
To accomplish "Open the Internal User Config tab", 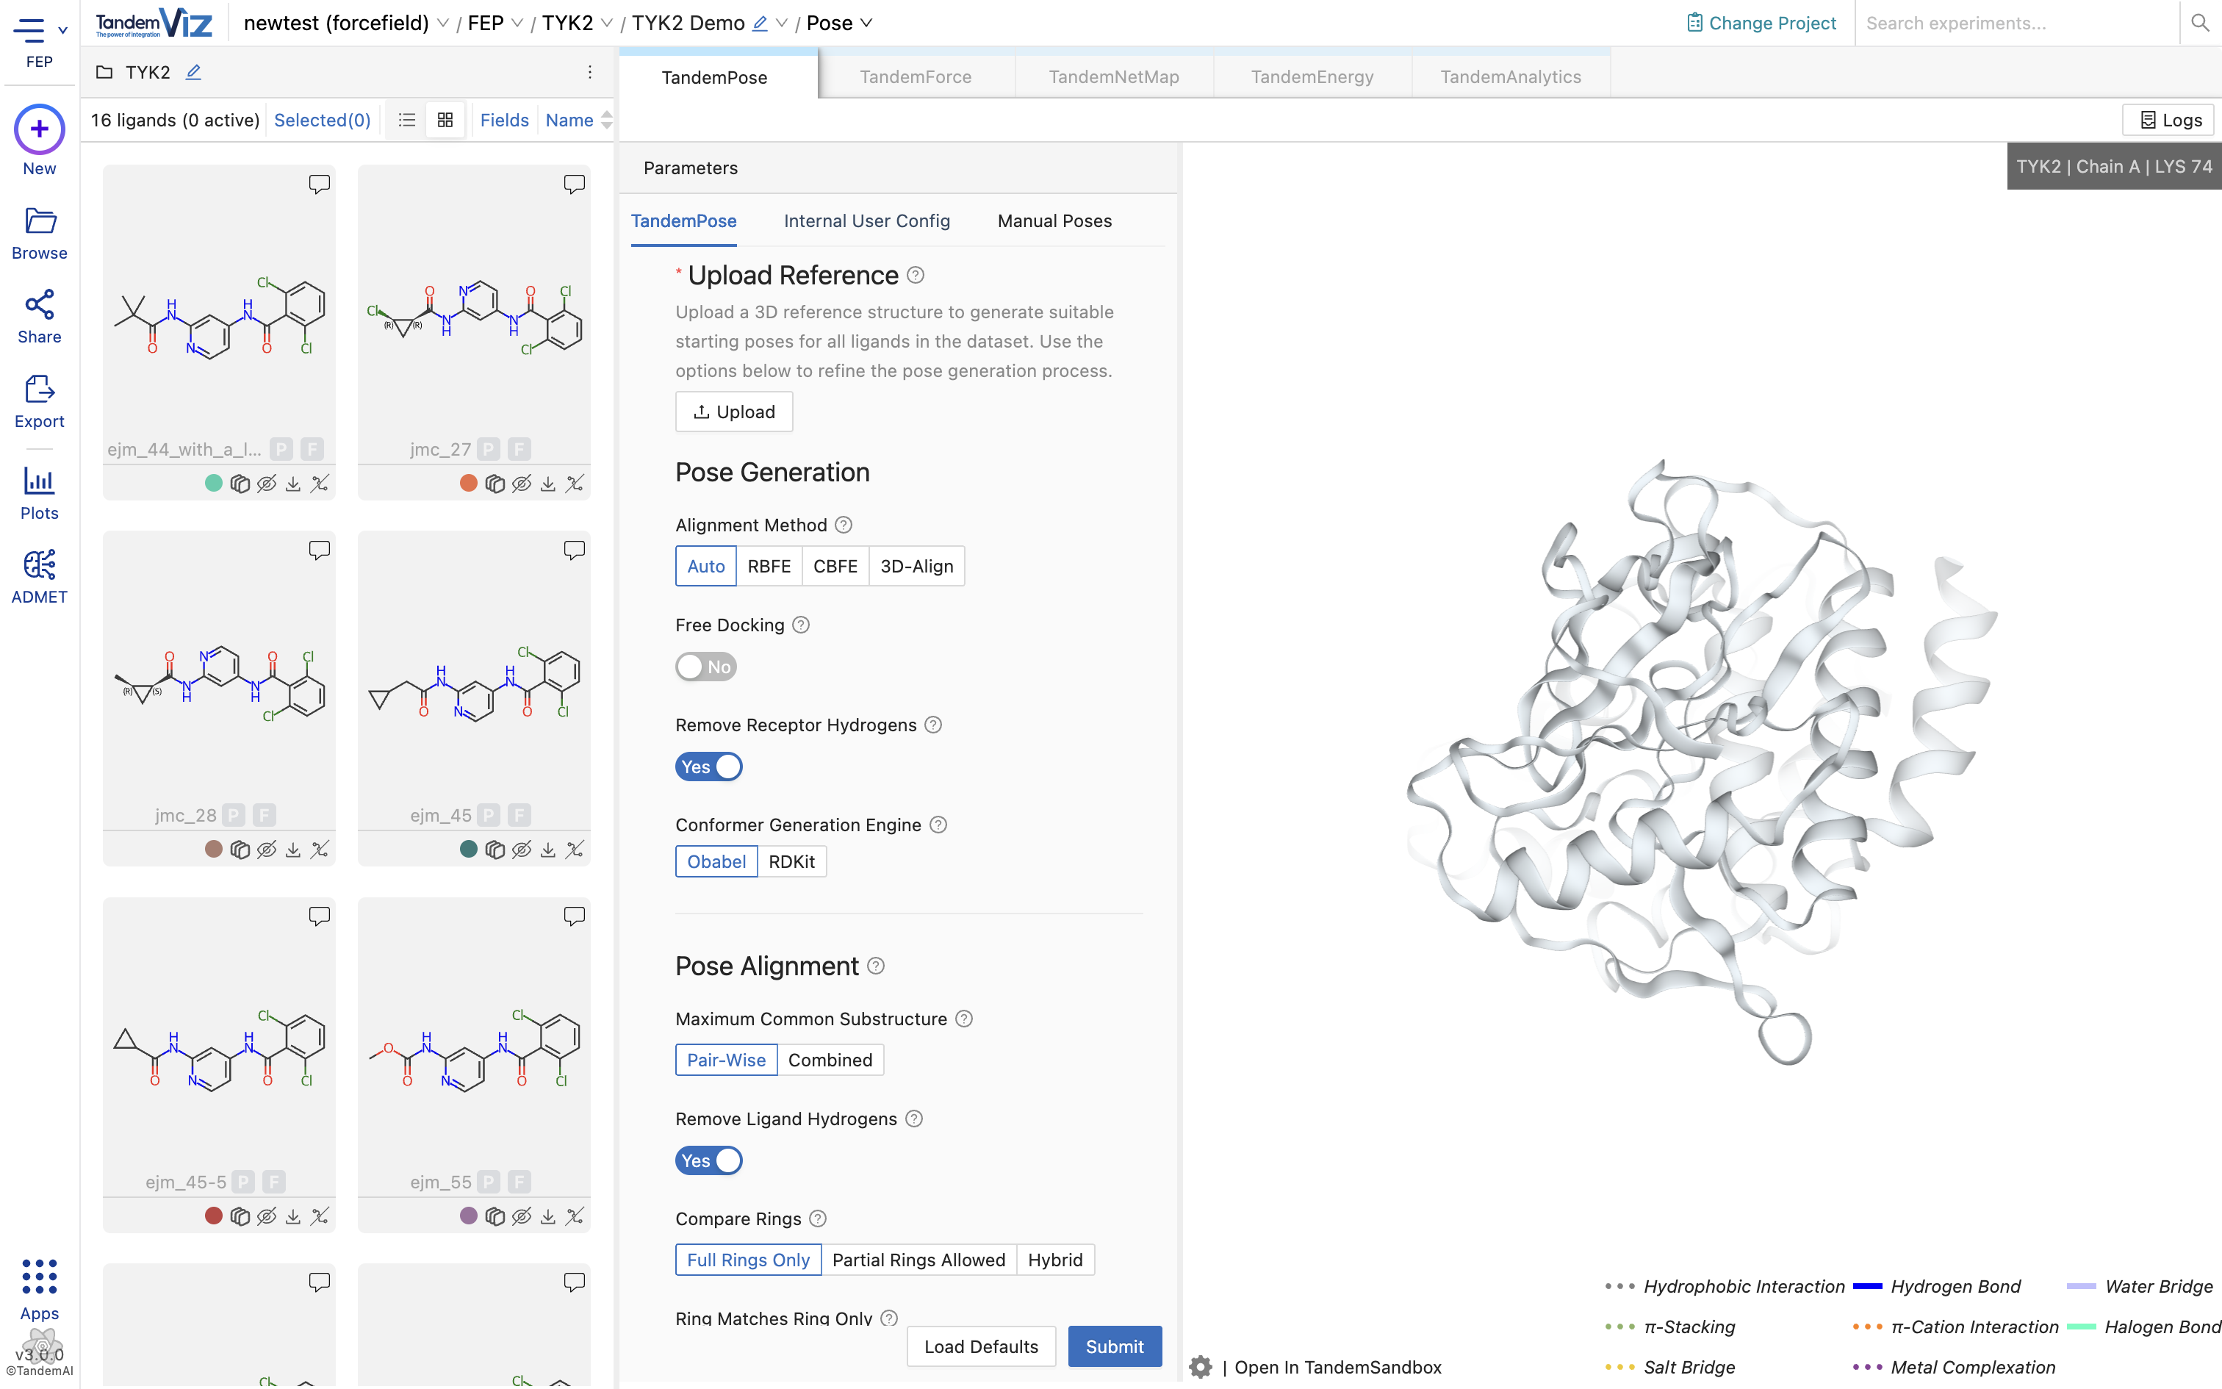I will (x=867, y=220).
